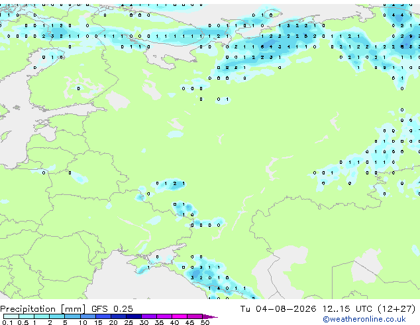Screen dimensions: 420x325
Task: Pick the 45–50 mm legend swatch
Action: [195, 316]
